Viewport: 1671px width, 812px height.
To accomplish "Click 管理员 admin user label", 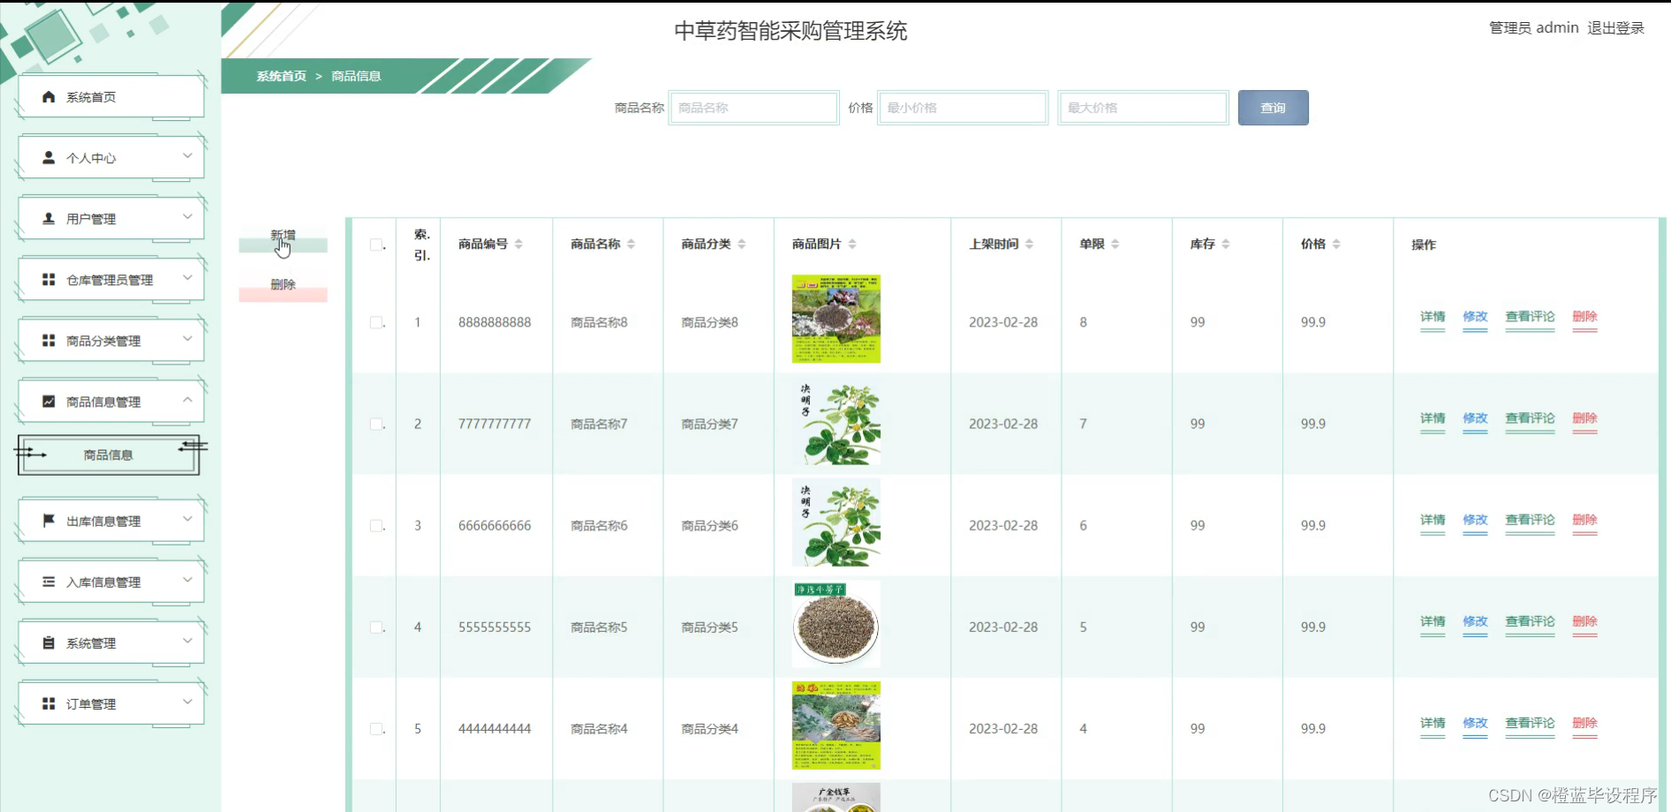I will point(1534,28).
